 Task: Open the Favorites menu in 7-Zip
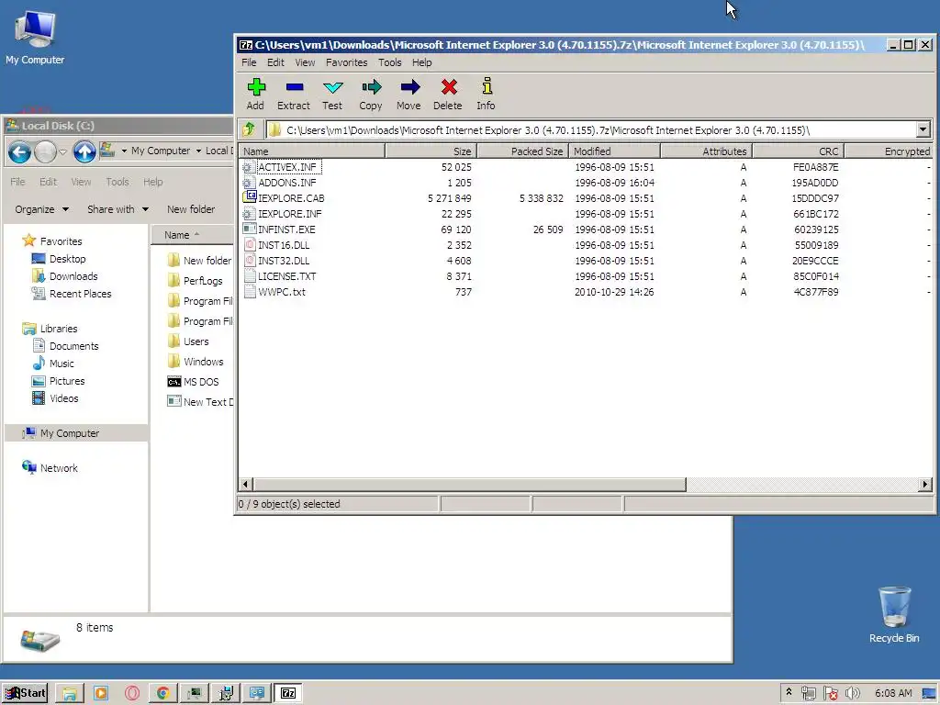tap(346, 62)
